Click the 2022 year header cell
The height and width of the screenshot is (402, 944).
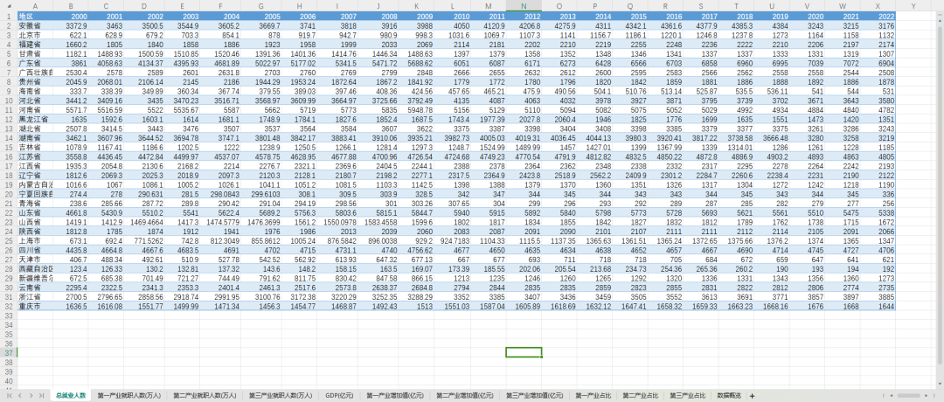coord(878,17)
